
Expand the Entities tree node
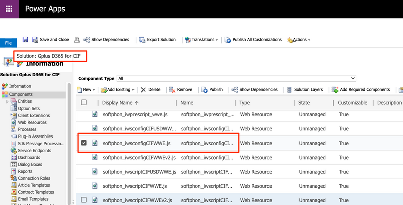[7, 101]
